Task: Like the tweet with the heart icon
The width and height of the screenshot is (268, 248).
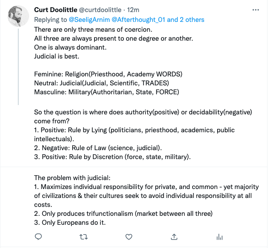Action: [129, 236]
